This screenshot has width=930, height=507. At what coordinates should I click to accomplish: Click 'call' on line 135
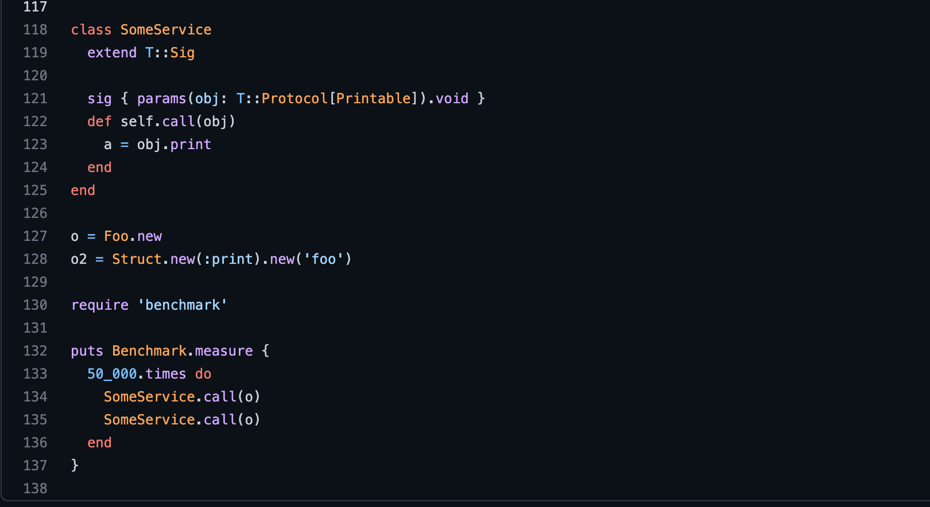[x=220, y=420]
